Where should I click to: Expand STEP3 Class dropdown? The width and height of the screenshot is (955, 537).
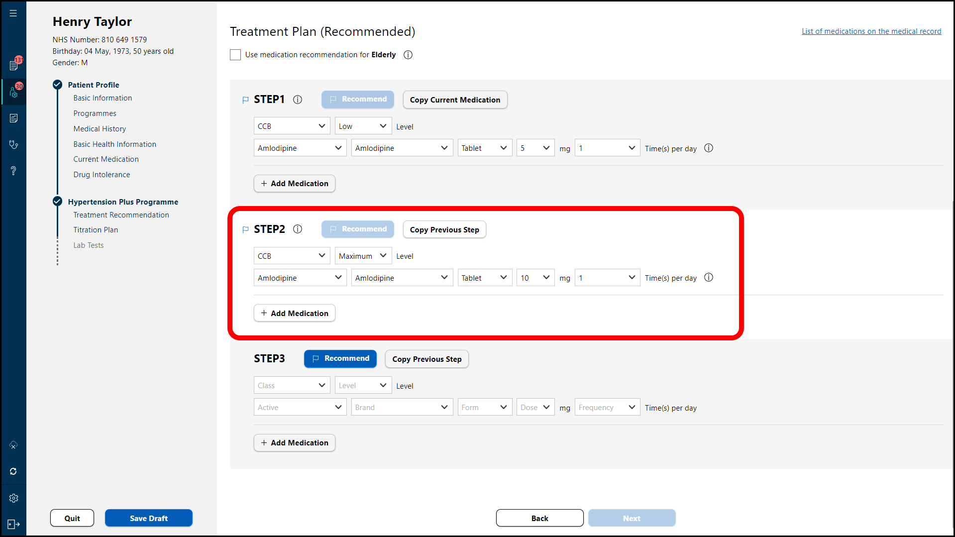(292, 386)
